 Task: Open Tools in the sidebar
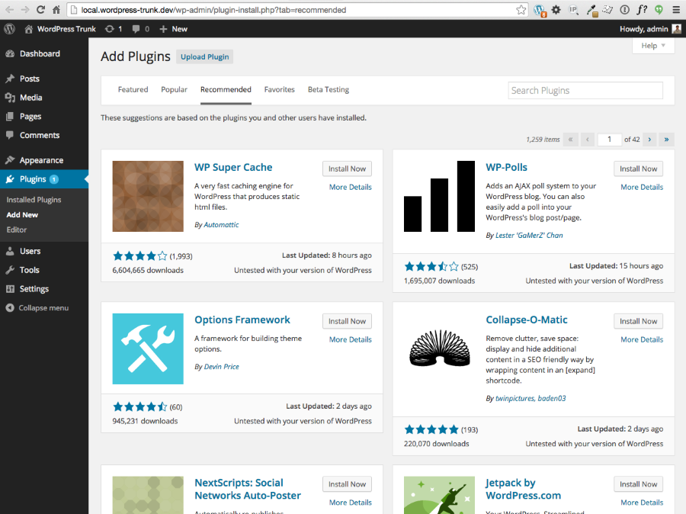point(43,270)
